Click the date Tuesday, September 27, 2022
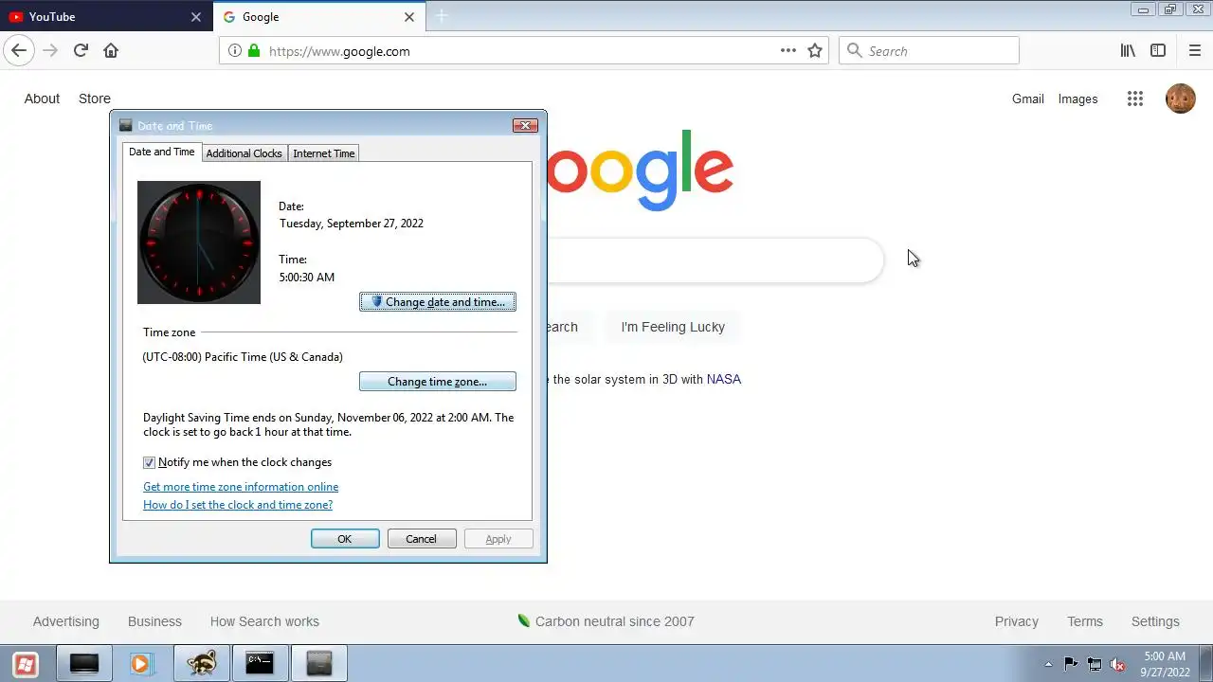 coord(352,224)
